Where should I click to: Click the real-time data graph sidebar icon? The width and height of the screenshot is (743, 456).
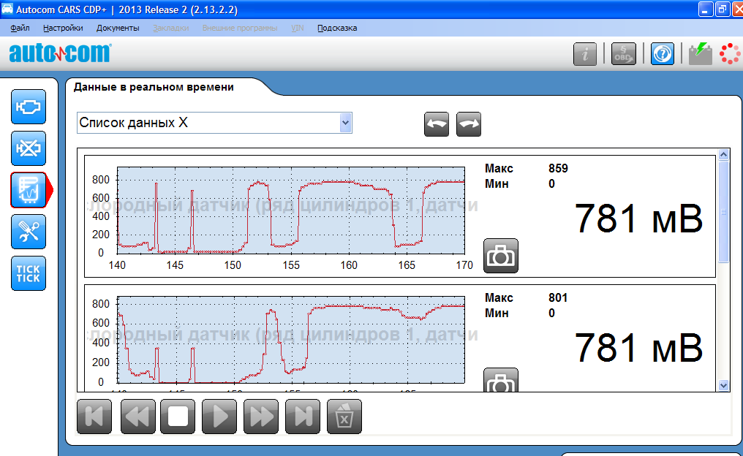29,190
